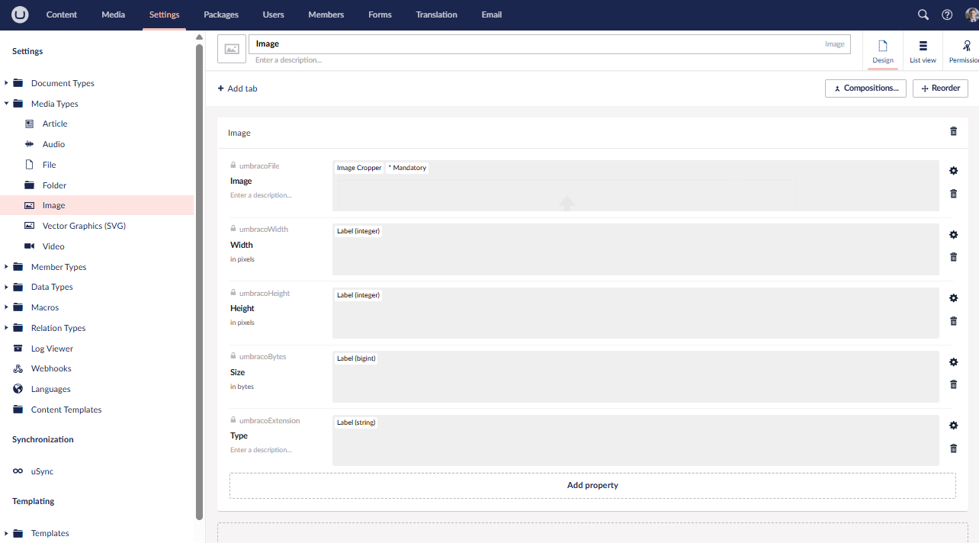Remove the Type property with trash icon
Viewport: 979px width, 543px height.
click(x=953, y=448)
